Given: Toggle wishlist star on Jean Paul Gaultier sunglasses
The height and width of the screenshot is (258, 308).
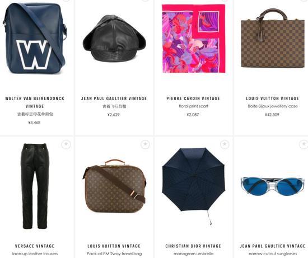Looking at the screenshot, I should pos(304,144).
